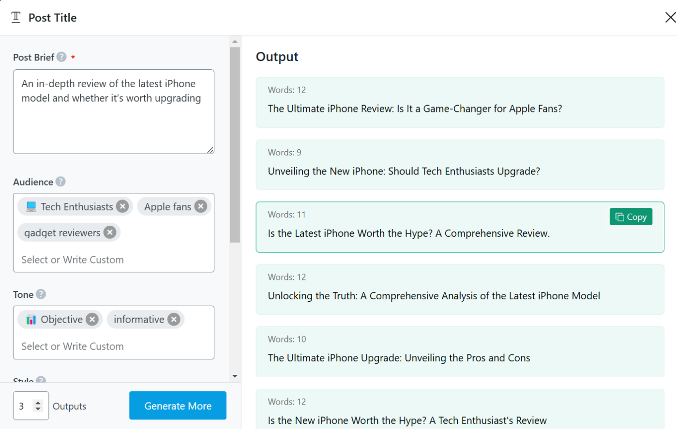Close the Post Title dialog
The height and width of the screenshot is (448, 677).
[670, 17]
